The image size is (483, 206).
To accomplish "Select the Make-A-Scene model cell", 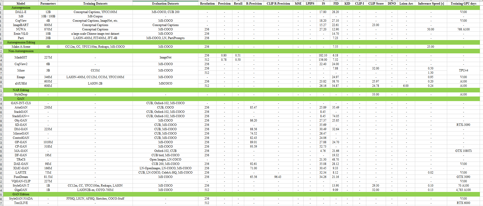I will (x=21, y=47).
